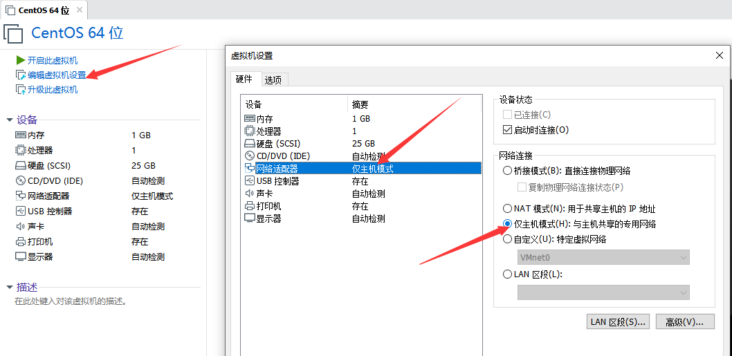Click the description text field in left panel
This screenshot has height=356, width=732.
click(x=71, y=301)
